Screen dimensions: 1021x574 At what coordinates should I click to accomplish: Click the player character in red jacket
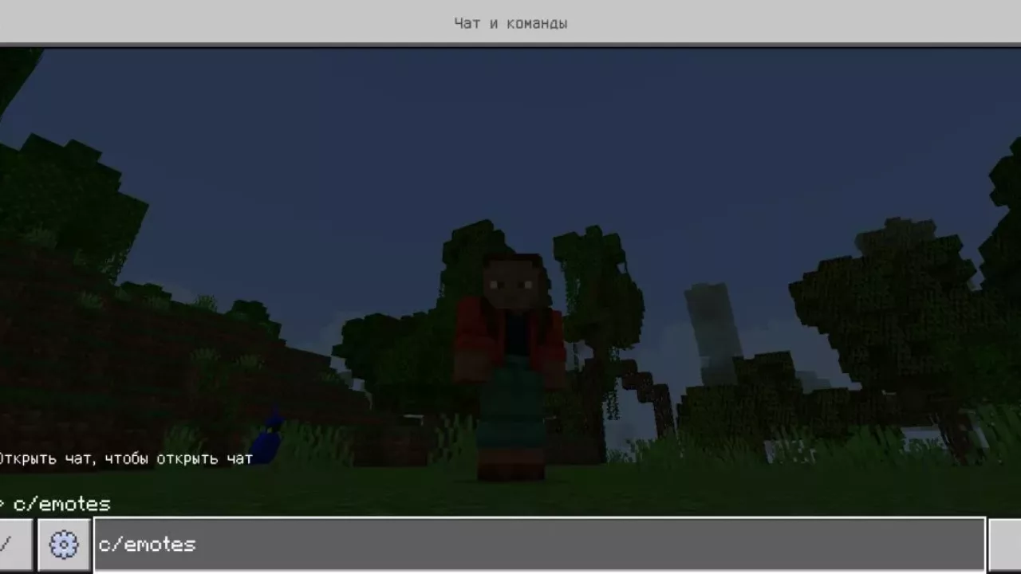(510, 367)
